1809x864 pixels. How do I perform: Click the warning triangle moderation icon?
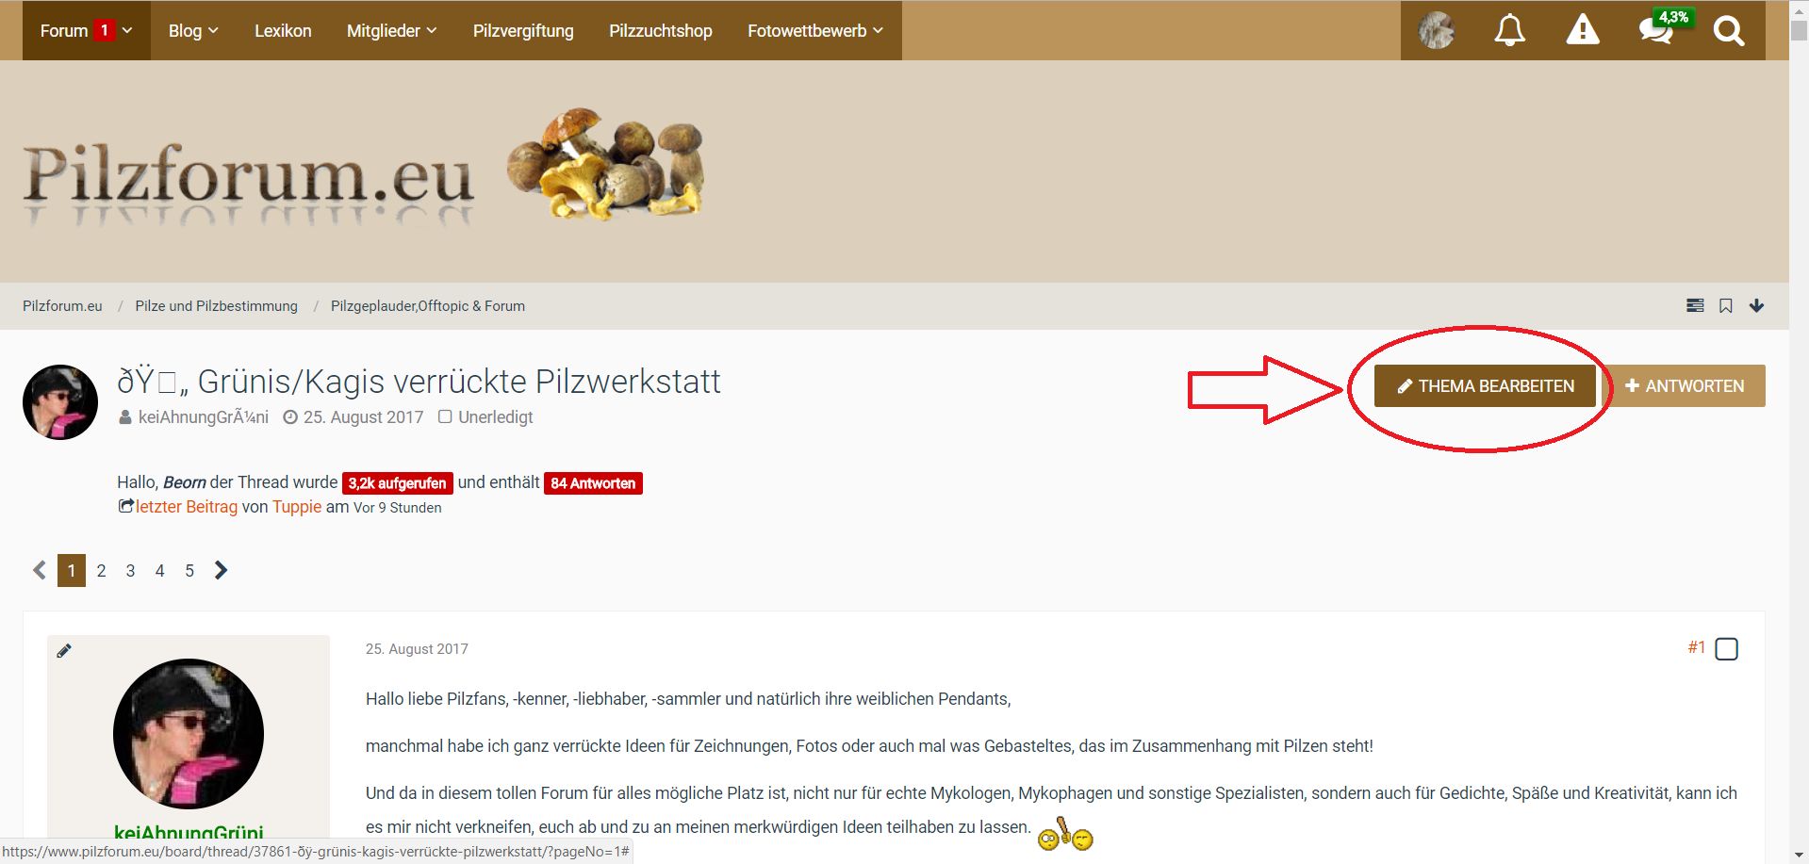[x=1583, y=30]
